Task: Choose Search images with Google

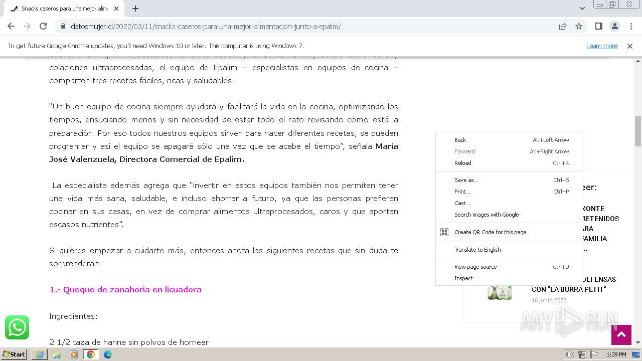Action: [509, 215]
